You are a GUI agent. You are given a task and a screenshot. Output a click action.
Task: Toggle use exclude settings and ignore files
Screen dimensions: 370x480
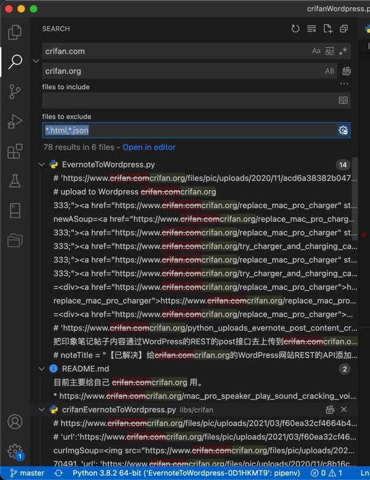point(343,131)
